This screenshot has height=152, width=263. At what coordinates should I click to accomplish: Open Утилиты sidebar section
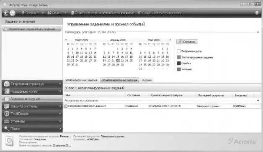[x=32, y=121]
